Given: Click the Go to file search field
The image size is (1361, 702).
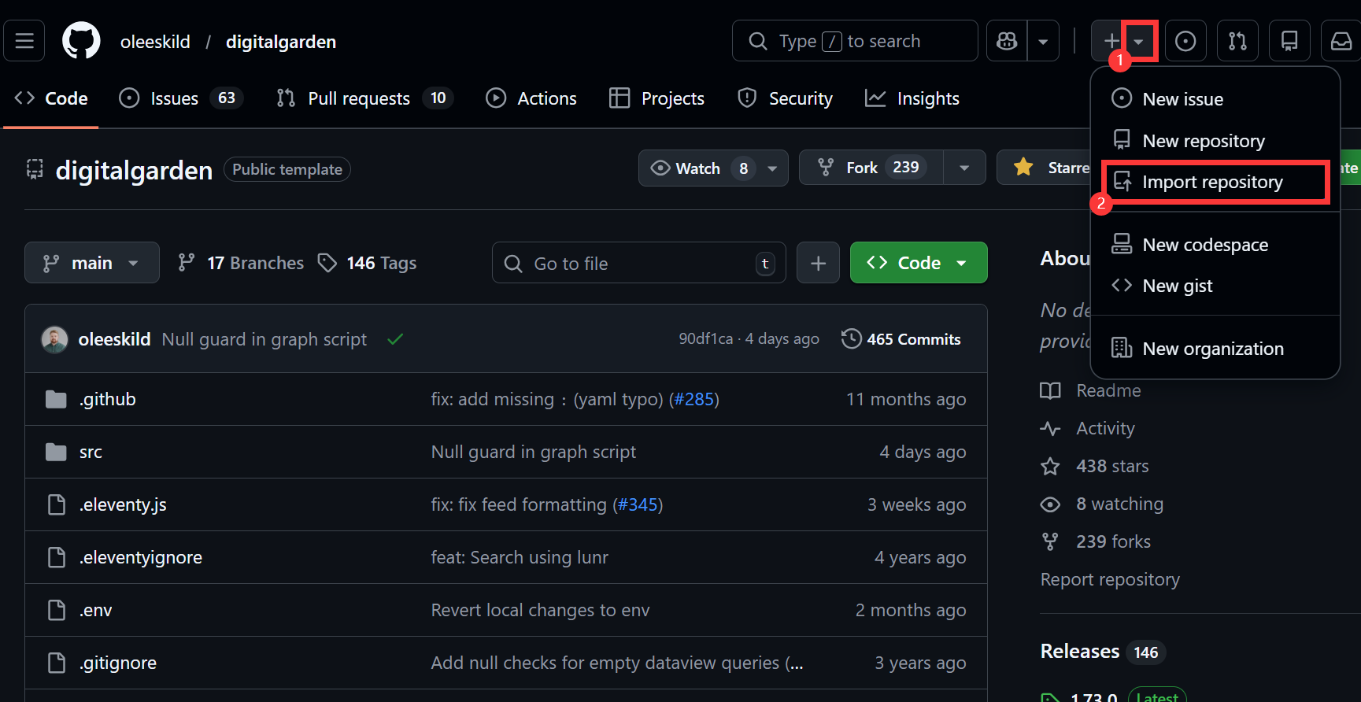Looking at the screenshot, I should [638, 264].
